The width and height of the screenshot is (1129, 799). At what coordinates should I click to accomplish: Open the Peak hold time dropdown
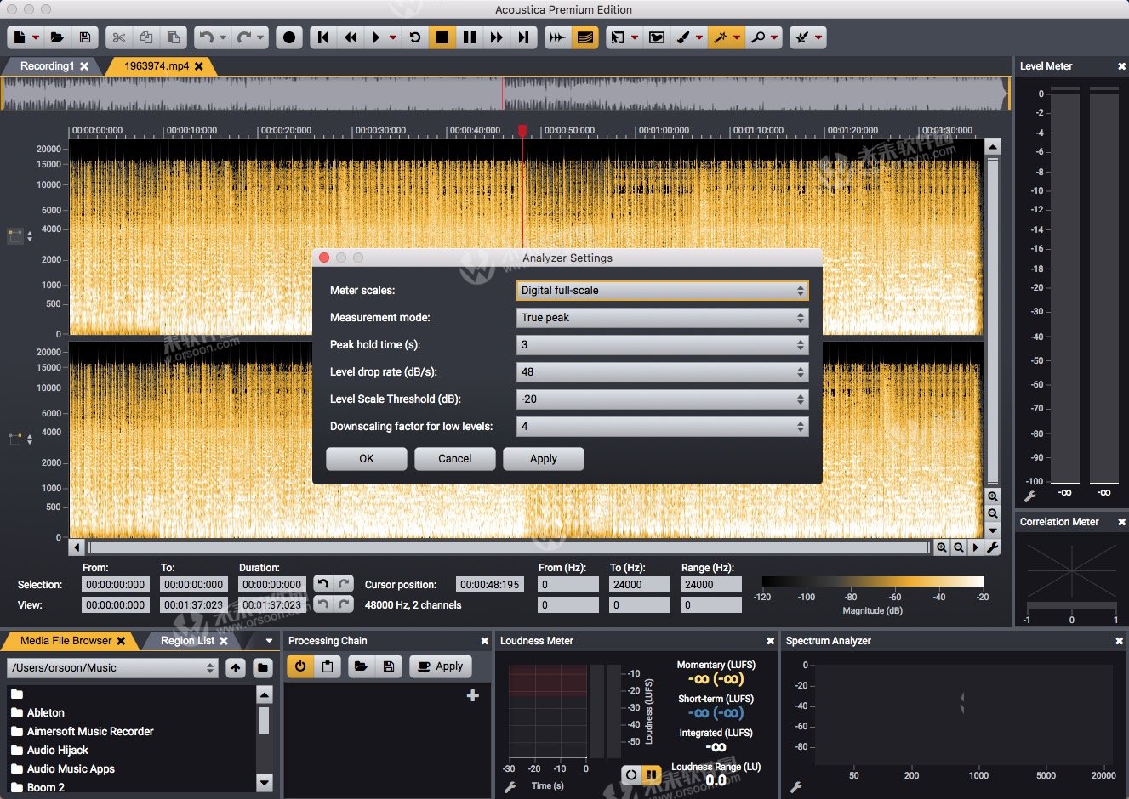[662, 345]
